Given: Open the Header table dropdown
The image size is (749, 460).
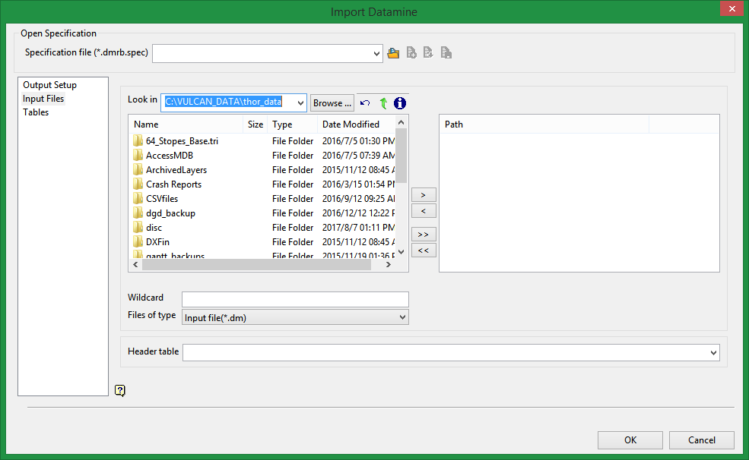Looking at the screenshot, I should (x=713, y=352).
